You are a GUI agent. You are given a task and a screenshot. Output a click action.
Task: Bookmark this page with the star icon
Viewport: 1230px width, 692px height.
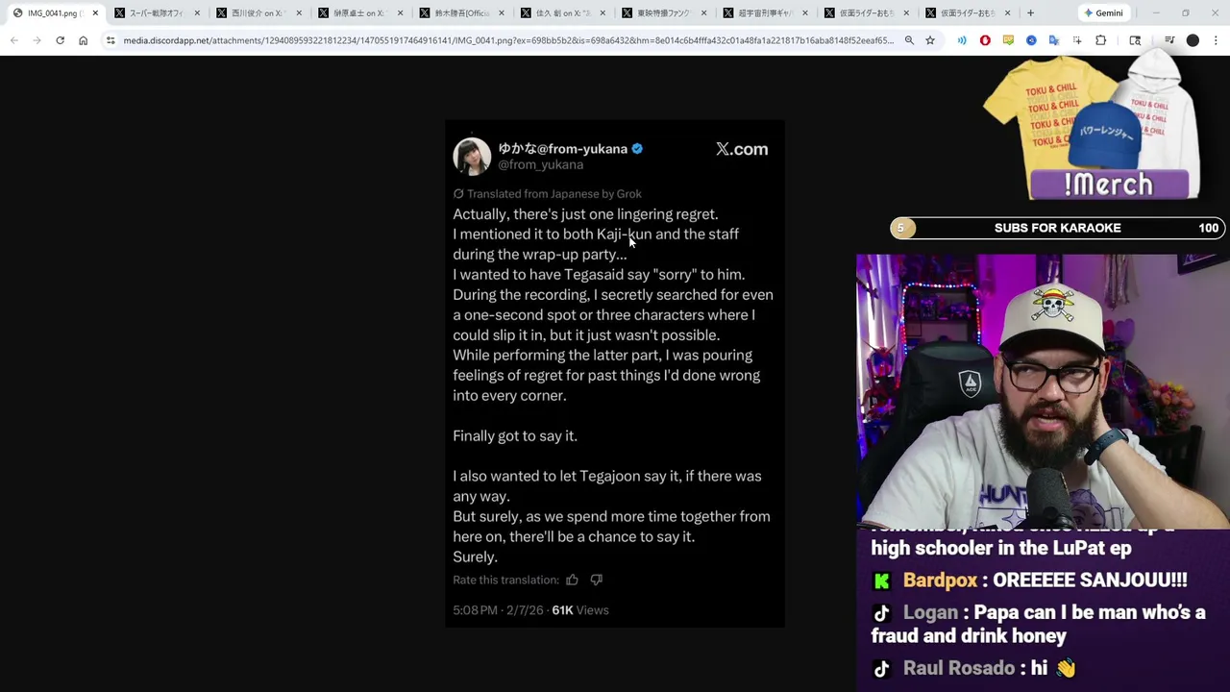[x=930, y=40]
